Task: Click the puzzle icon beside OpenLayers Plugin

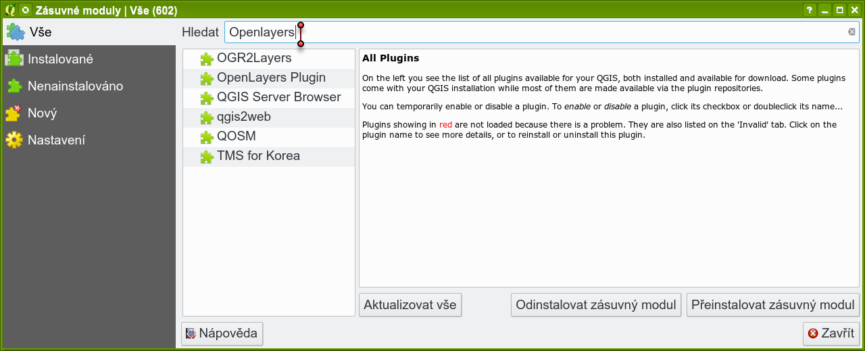Action: click(x=207, y=79)
